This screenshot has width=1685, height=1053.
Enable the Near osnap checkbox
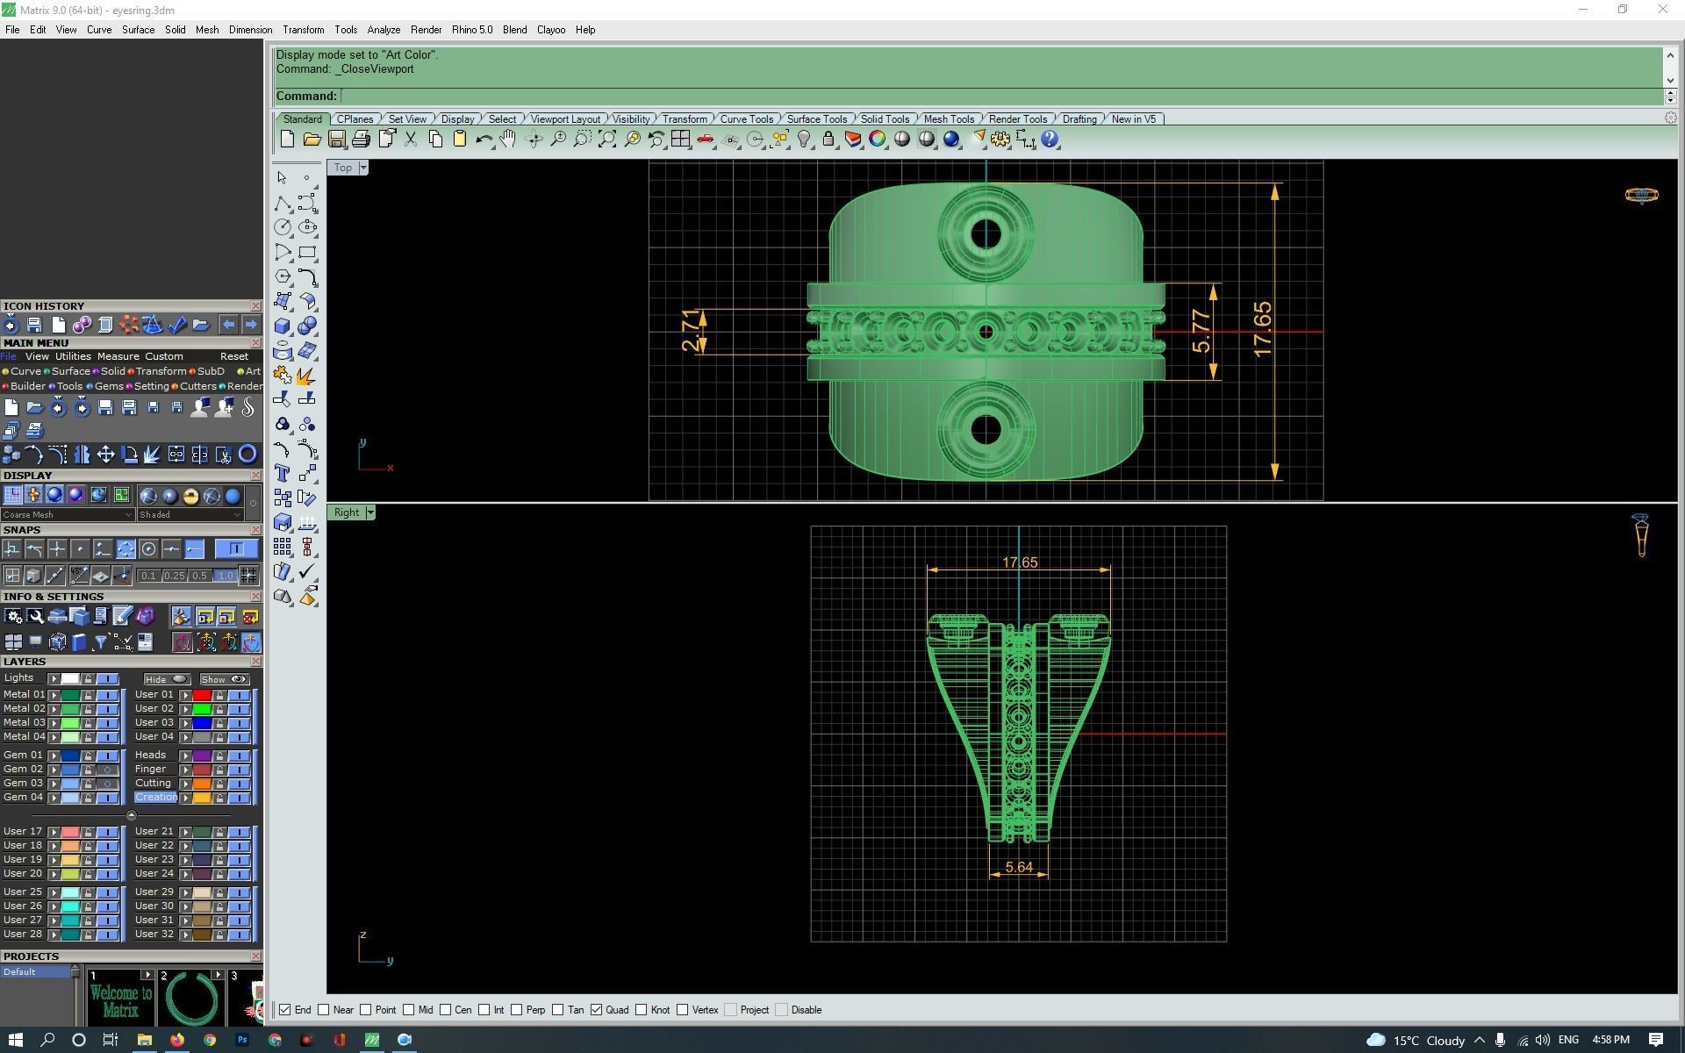(x=324, y=1010)
